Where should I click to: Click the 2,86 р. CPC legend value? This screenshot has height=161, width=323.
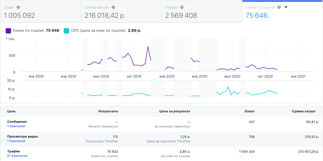[x=135, y=31]
